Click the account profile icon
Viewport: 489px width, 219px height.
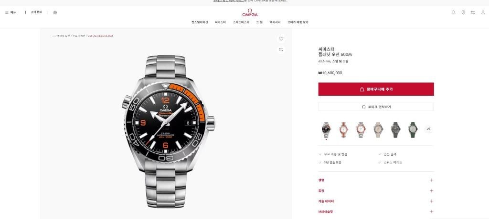[483, 12]
